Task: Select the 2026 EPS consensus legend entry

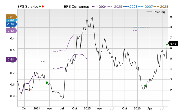Action: (x=130, y=7)
